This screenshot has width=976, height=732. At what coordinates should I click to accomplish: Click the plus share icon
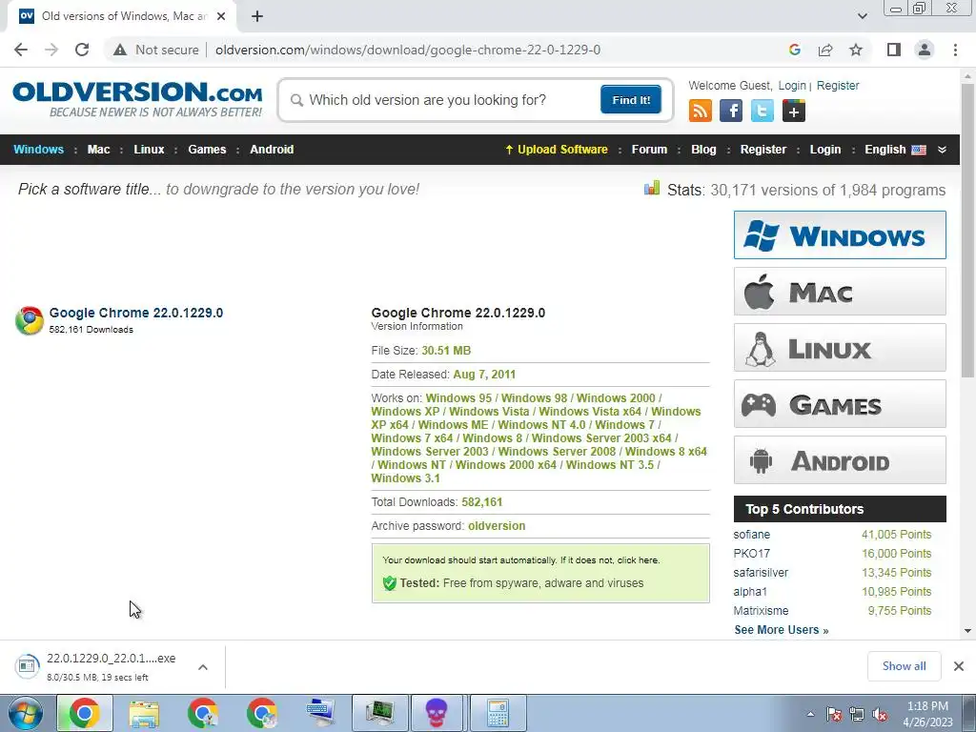(x=794, y=111)
